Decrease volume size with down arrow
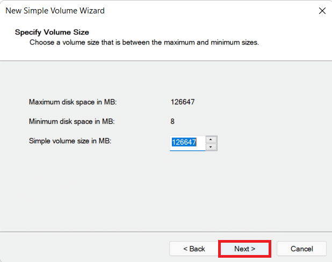 (212, 147)
